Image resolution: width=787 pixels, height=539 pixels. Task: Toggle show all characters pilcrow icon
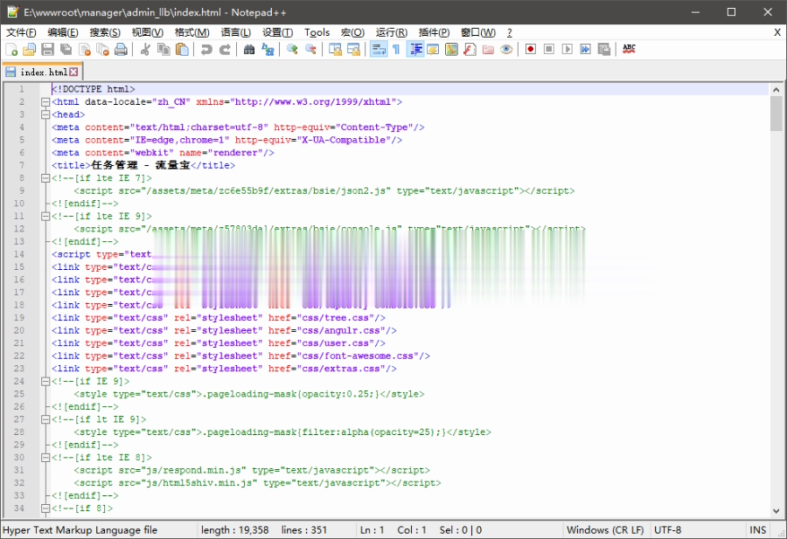pos(396,49)
